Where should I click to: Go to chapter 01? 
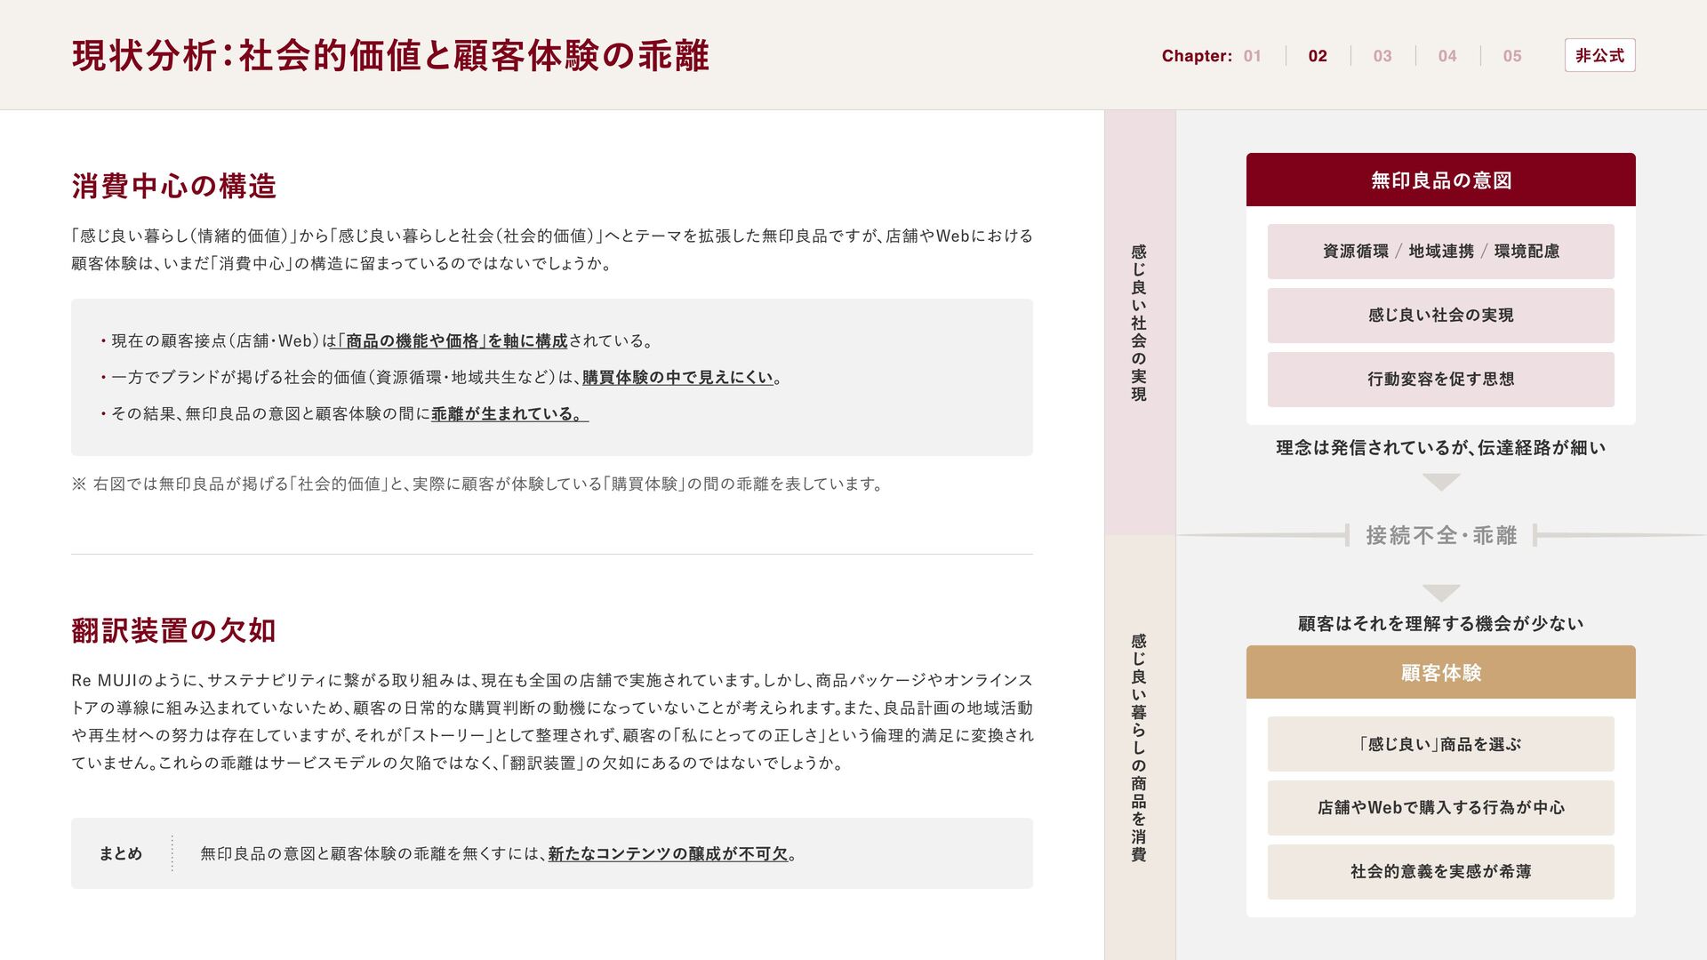point(1252,56)
